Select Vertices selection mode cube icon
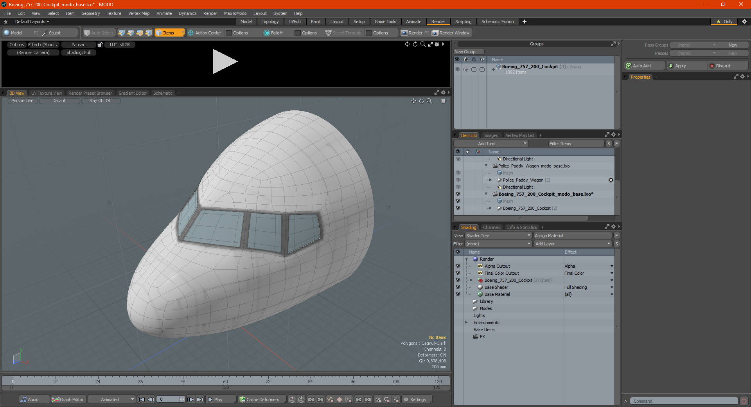 pyautogui.click(x=122, y=33)
